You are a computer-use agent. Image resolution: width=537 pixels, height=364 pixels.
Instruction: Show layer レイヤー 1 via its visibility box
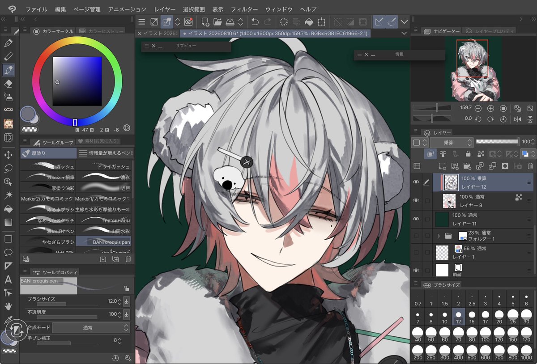pyautogui.click(x=416, y=253)
